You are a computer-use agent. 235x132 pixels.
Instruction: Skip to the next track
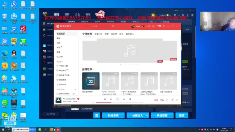[x=124, y=99]
